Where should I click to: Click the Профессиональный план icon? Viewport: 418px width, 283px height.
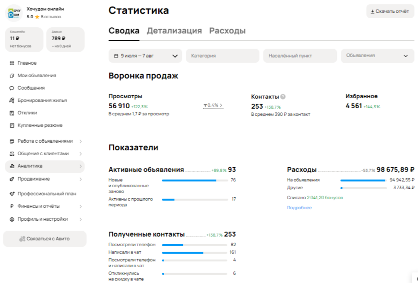12,194
